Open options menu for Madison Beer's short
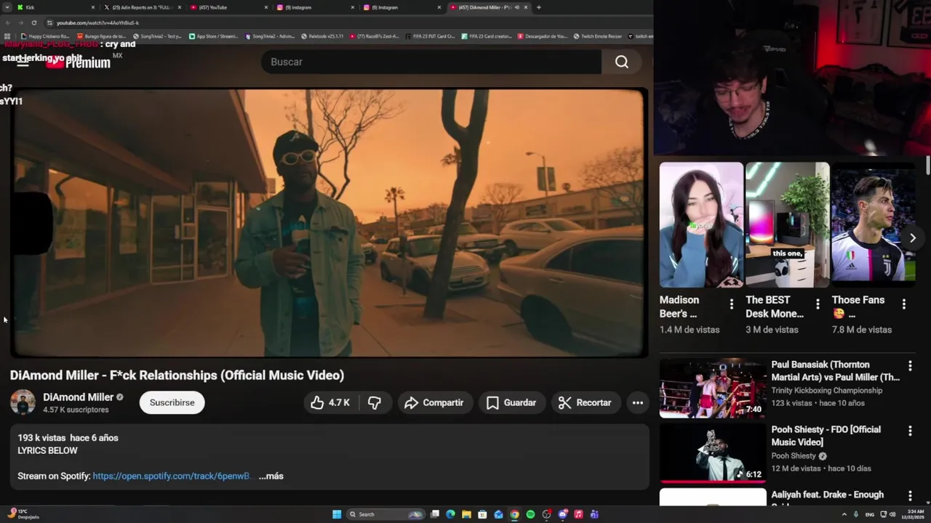Screen dimensions: 931x523 click(x=732, y=304)
